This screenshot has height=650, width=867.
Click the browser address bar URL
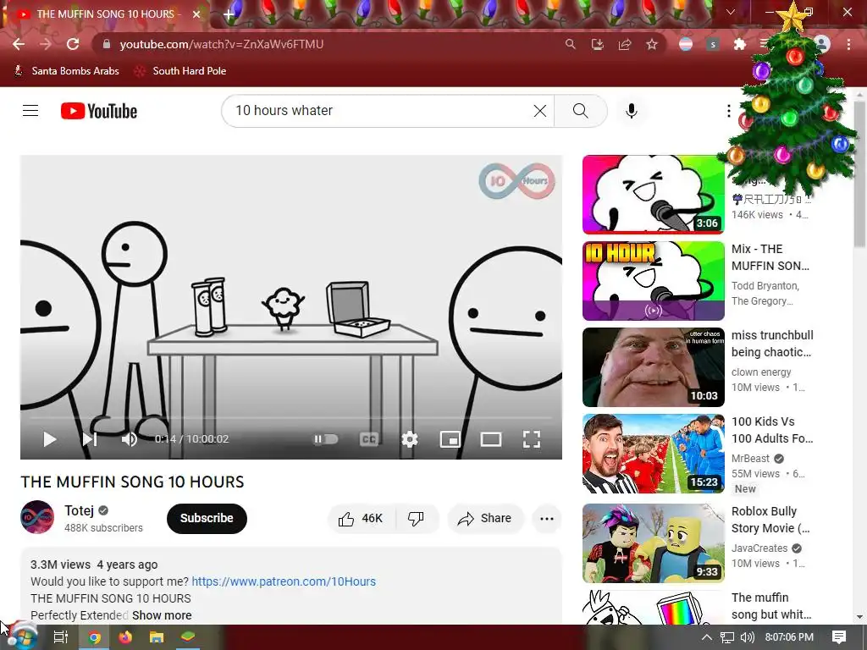tap(221, 44)
